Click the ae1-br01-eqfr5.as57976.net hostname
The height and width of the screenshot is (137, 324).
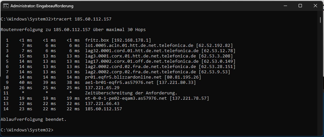[119, 83]
